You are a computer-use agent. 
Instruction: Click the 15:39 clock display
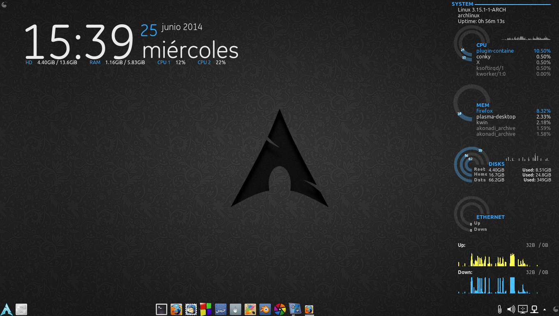pyautogui.click(x=80, y=42)
